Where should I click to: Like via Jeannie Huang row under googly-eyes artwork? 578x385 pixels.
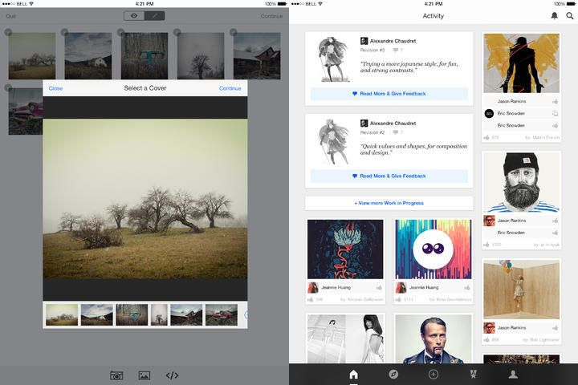467,287
